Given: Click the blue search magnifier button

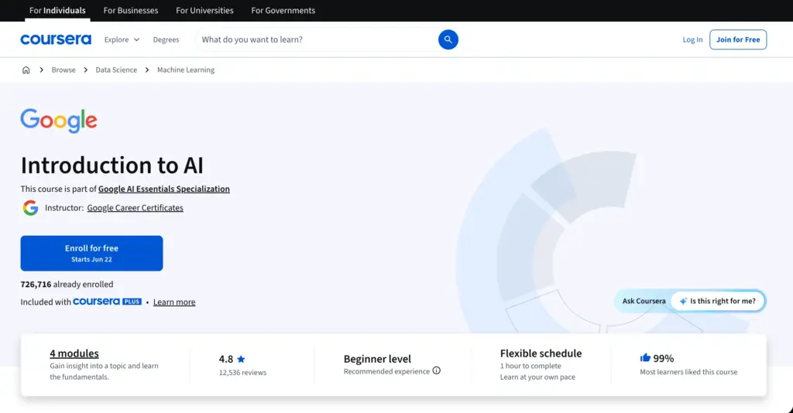Looking at the screenshot, I should coord(448,39).
